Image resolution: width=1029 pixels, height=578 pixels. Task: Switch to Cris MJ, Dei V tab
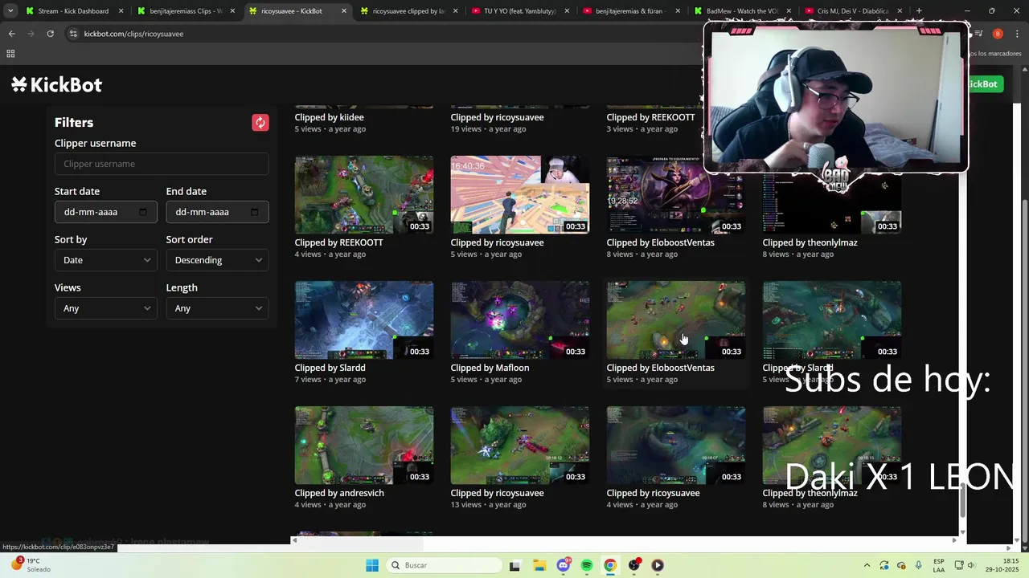854,11
